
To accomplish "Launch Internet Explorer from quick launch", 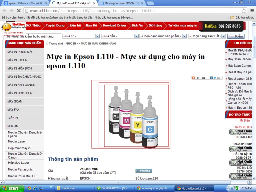I will [35, 188].
